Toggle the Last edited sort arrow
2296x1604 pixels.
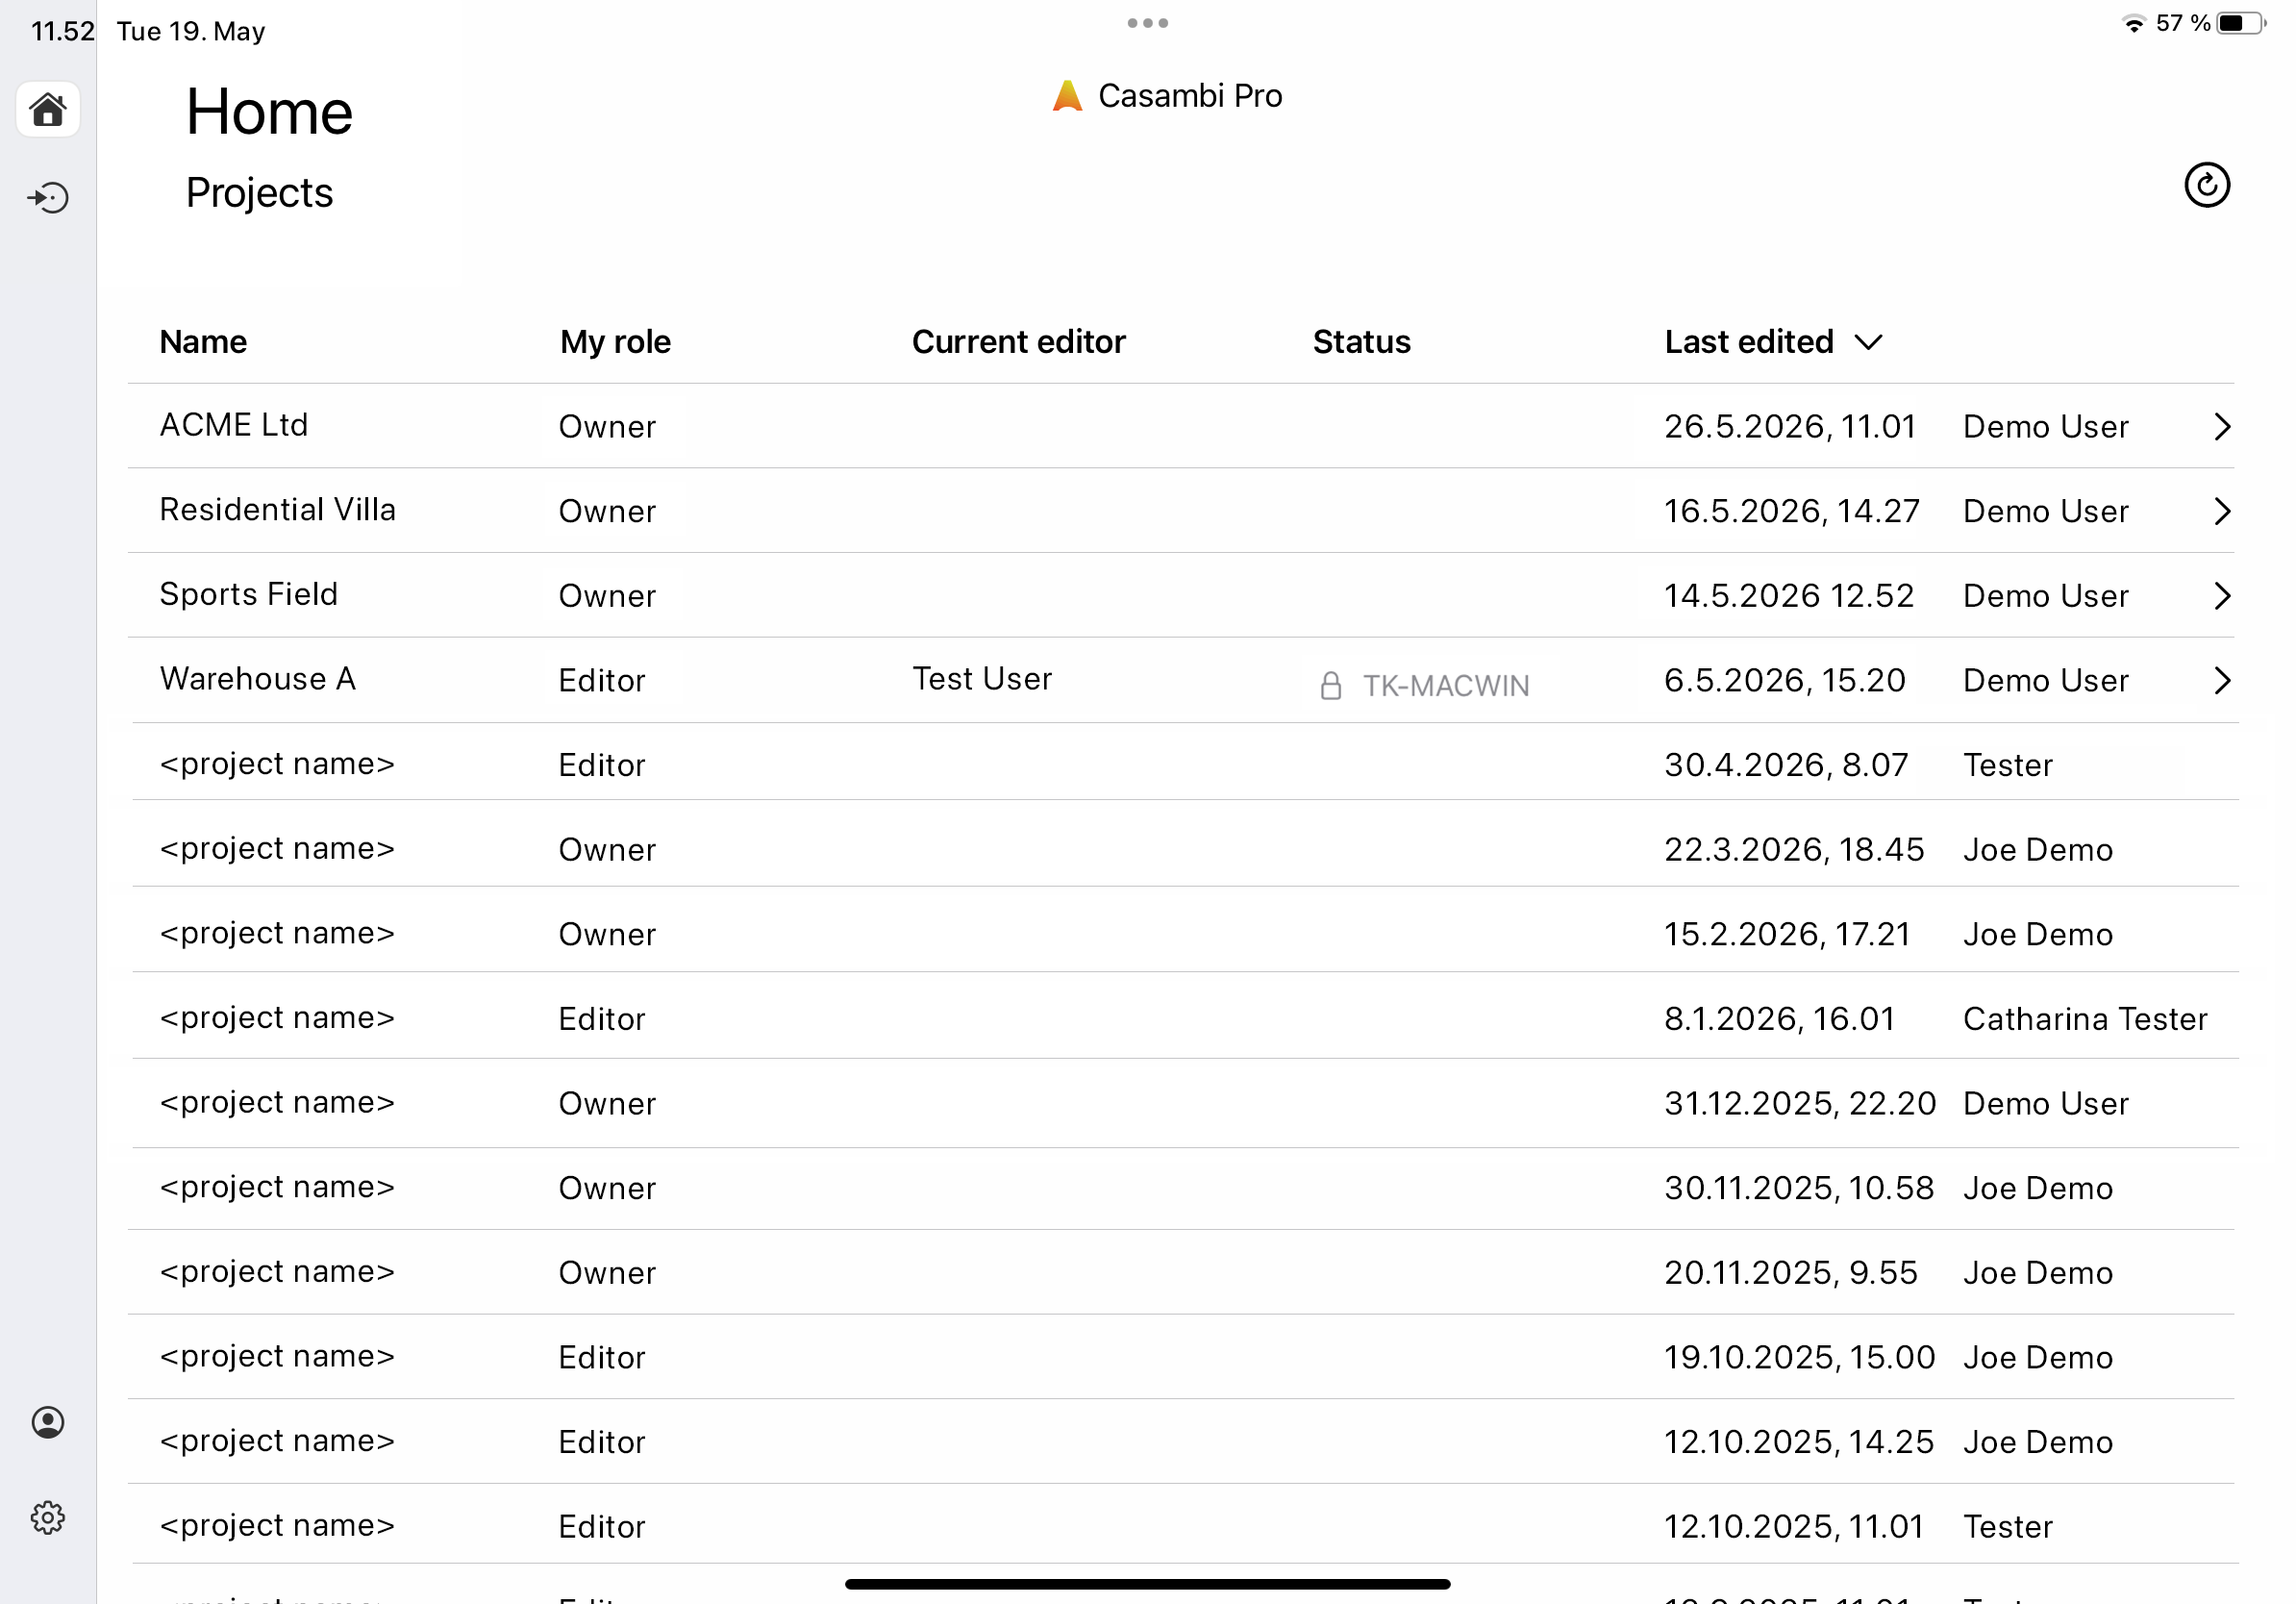(1868, 343)
